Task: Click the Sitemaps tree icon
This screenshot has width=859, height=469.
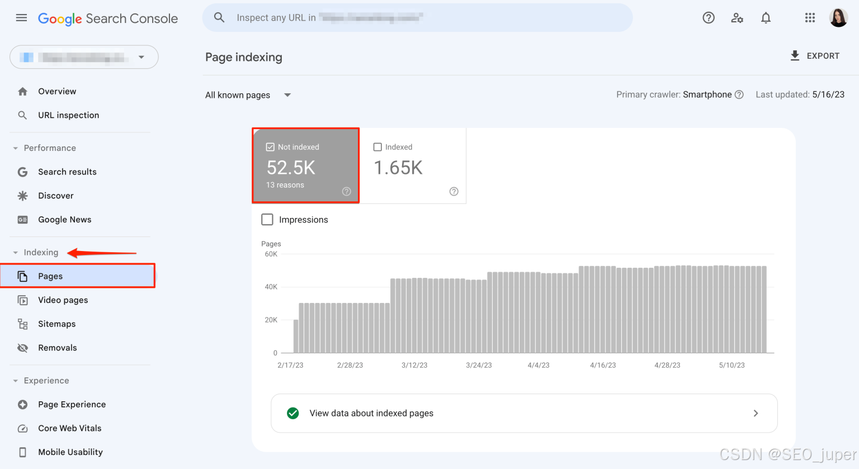Action: (22, 324)
